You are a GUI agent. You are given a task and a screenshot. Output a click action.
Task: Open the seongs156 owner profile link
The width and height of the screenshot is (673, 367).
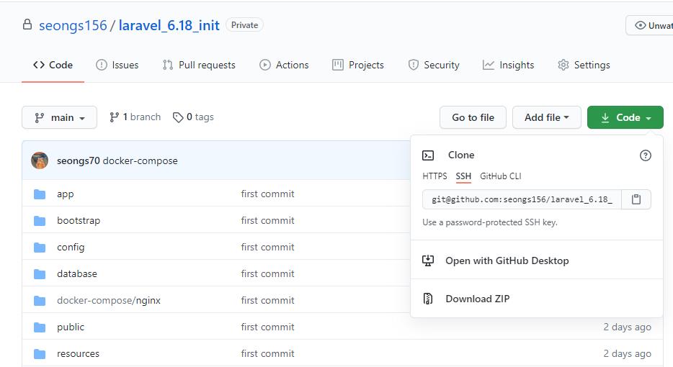pyautogui.click(x=73, y=25)
